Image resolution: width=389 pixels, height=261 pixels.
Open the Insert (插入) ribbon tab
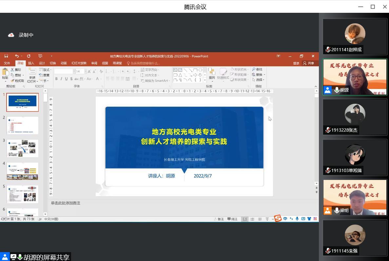click(x=31, y=63)
